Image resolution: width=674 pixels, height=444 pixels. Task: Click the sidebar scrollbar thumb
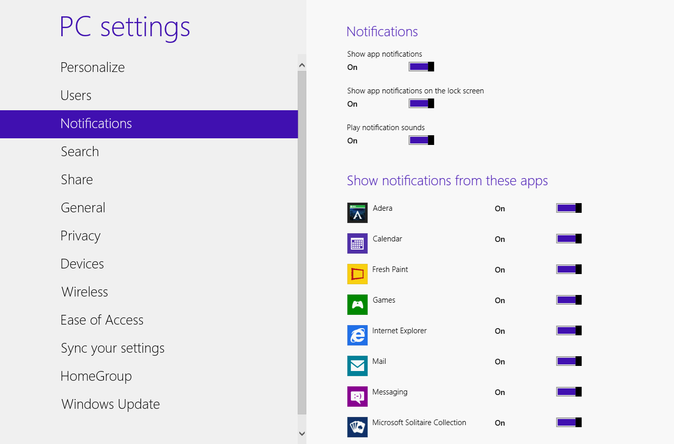302,242
